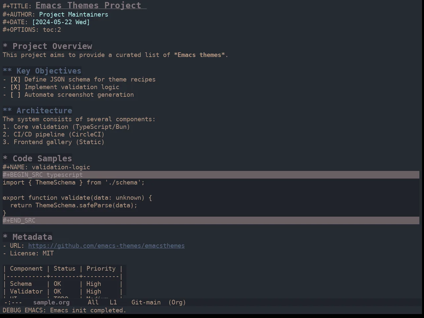The width and height of the screenshot is (424, 318).
Task: Click the 'Emacs Themes Project' title text
Action: tap(88, 5)
